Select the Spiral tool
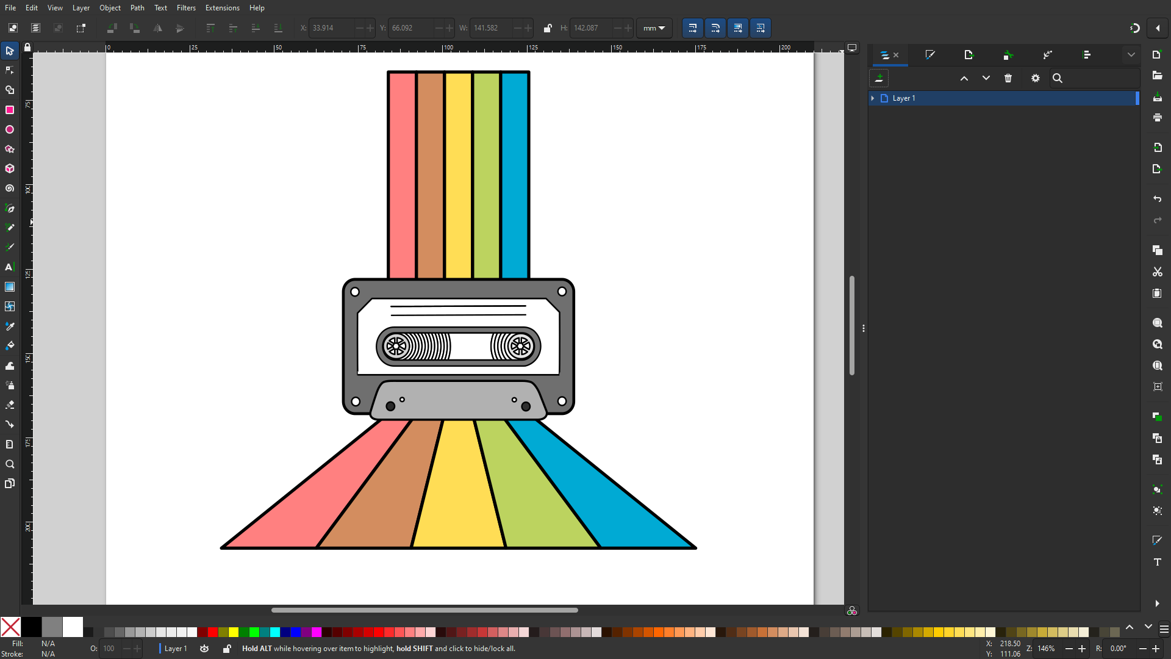 [10, 189]
